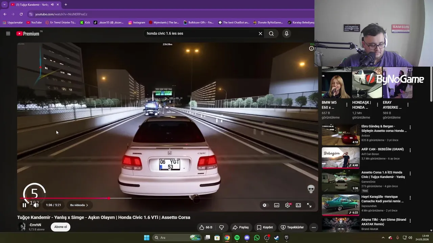Open options for Aleyna Tilki video
433x243 pixels.
click(410, 221)
